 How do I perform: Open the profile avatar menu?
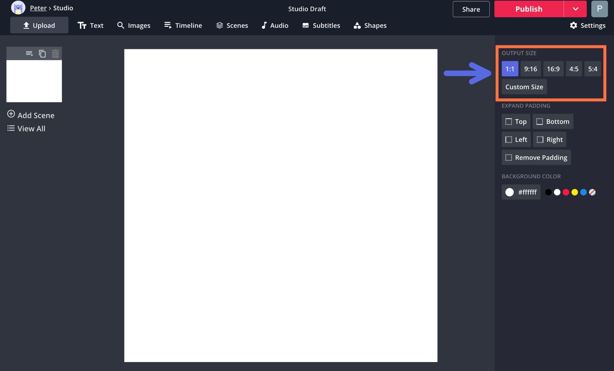tap(600, 9)
